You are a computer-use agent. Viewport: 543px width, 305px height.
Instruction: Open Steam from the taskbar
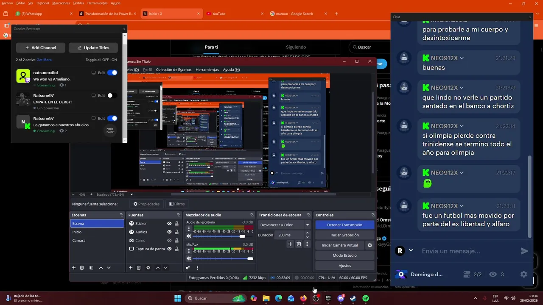click(353, 298)
